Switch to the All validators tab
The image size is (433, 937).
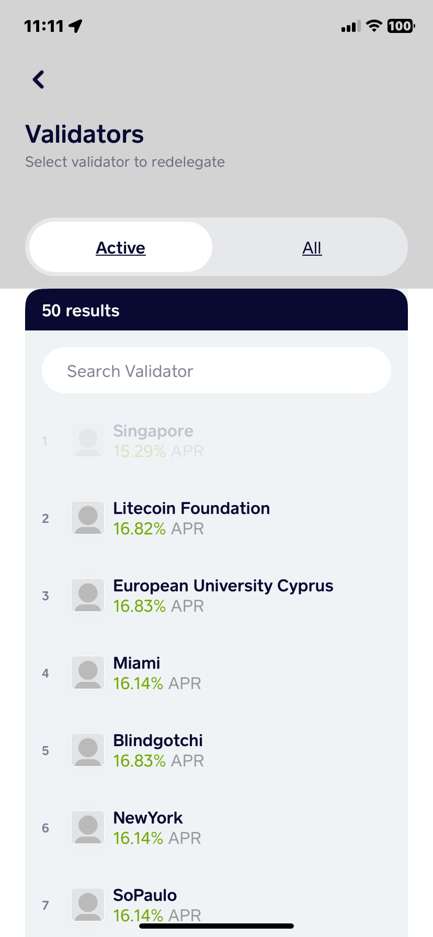(312, 247)
